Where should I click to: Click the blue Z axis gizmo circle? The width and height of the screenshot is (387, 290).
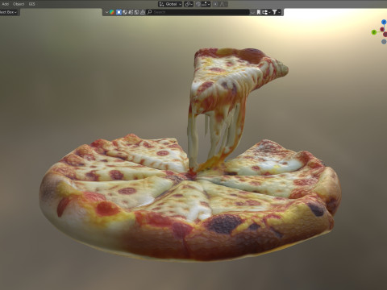(x=384, y=22)
